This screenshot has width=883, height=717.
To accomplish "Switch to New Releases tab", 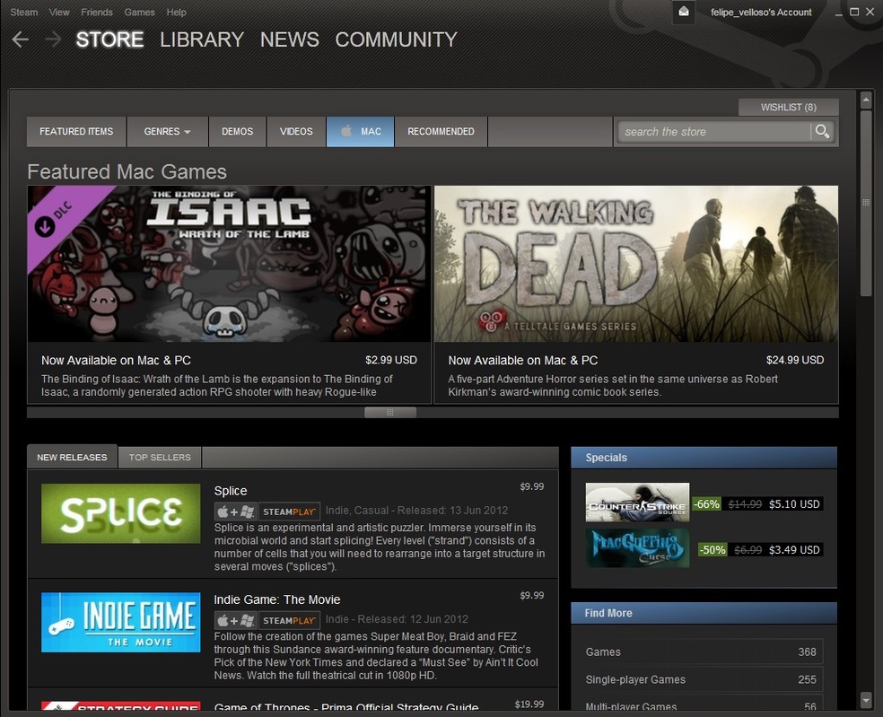I will tap(72, 457).
